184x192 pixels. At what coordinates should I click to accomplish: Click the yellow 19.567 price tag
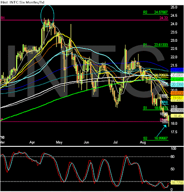pos(177,97)
